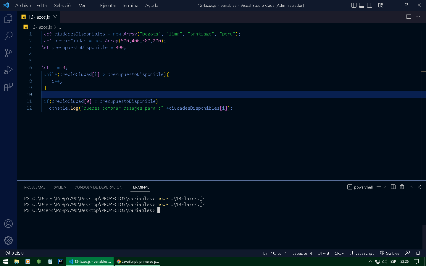
Task: Open notifications bell in status bar
Action: (x=418, y=253)
